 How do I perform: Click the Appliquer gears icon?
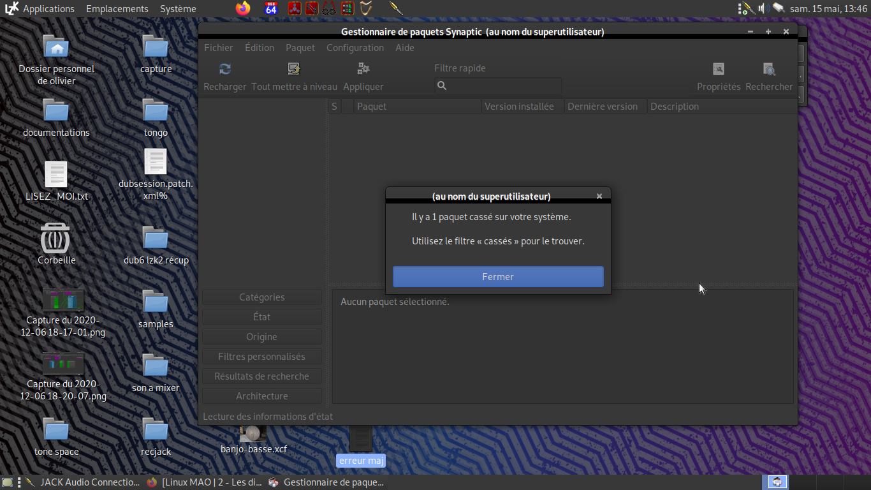[363, 69]
